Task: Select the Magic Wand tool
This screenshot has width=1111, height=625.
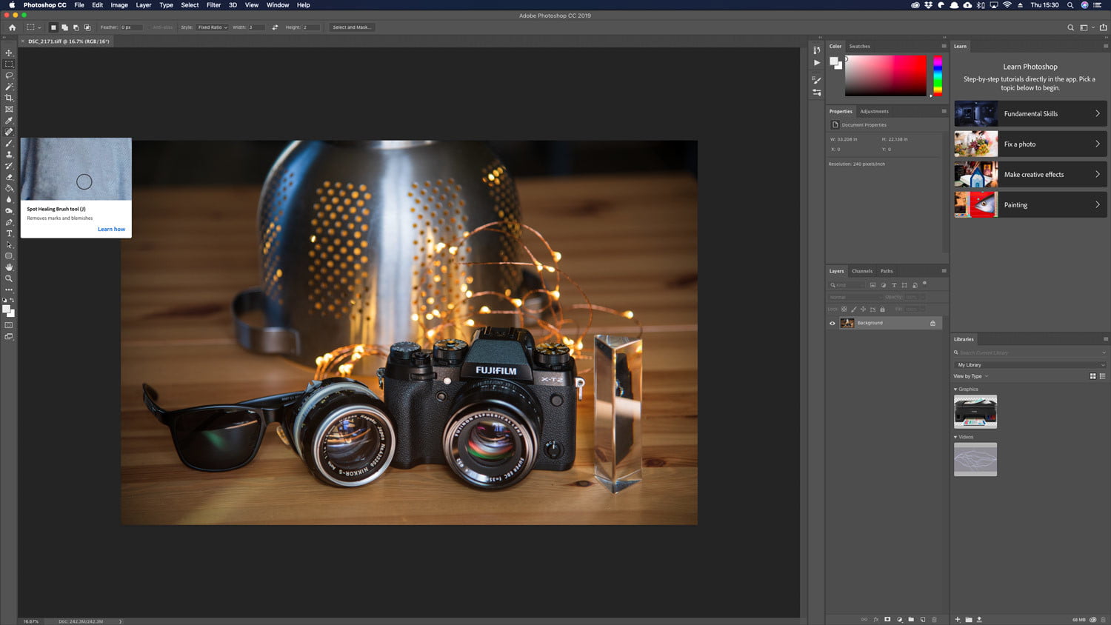Action: click(x=9, y=87)
